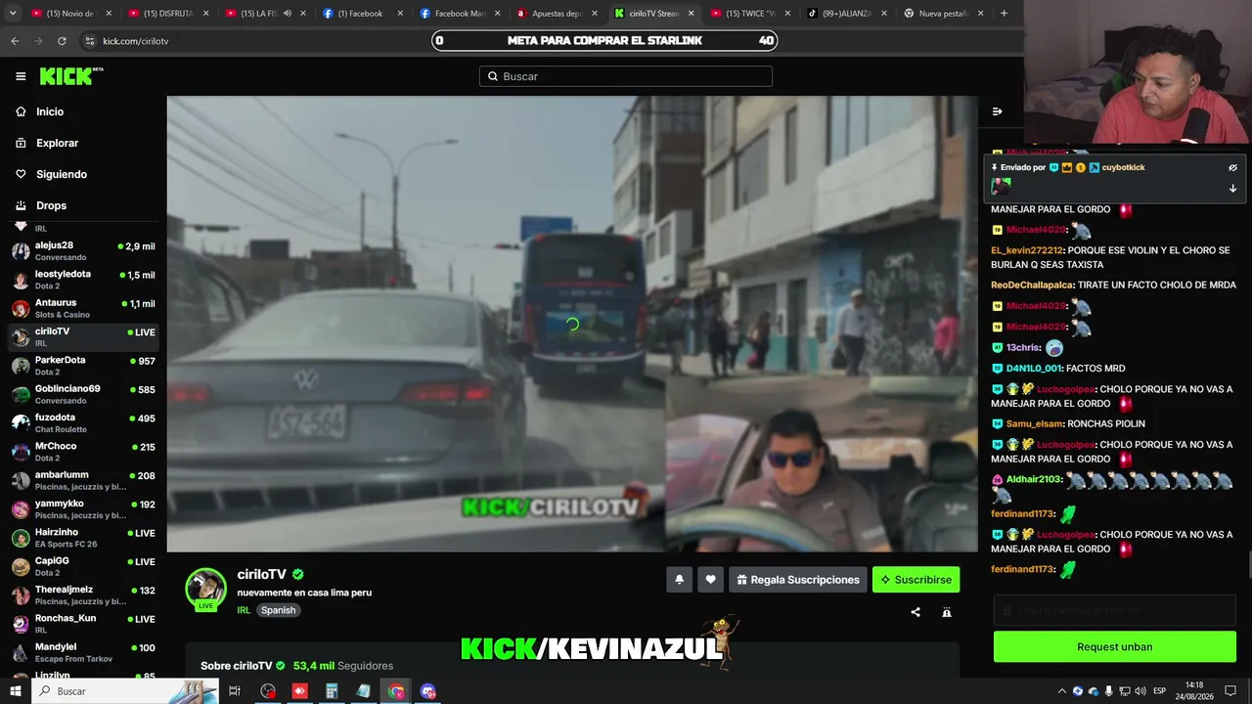Select Therealjmelz in the channel list
The image size is (1252, 704).
[x=83, y=594]
